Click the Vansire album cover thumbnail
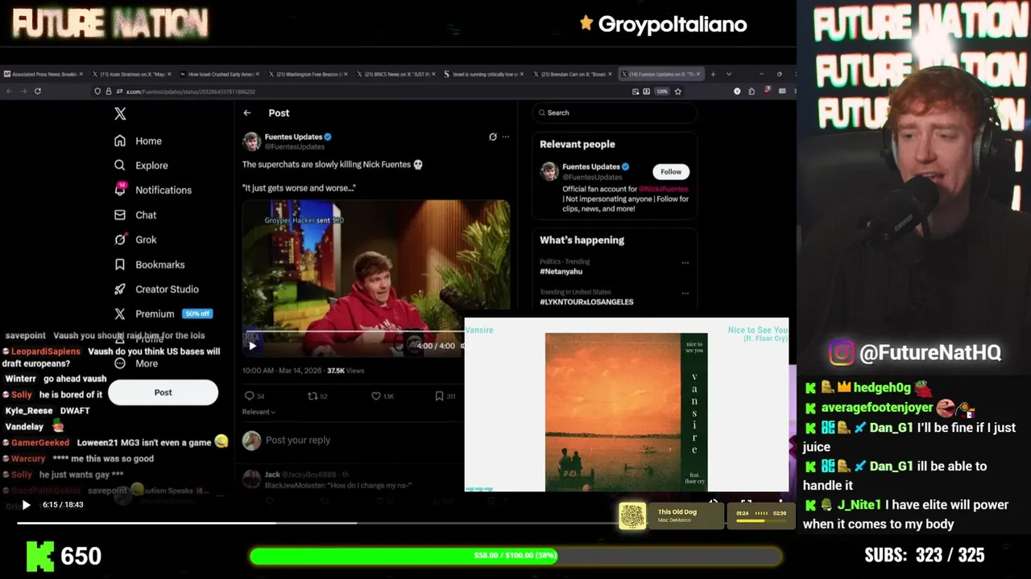 point(626,412)
